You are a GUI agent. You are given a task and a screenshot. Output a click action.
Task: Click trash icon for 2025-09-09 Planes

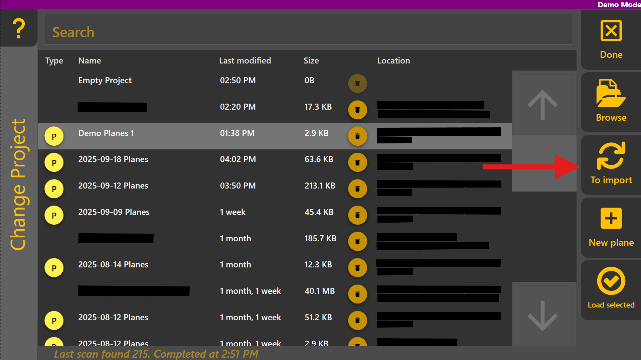[x=357, y=215]
